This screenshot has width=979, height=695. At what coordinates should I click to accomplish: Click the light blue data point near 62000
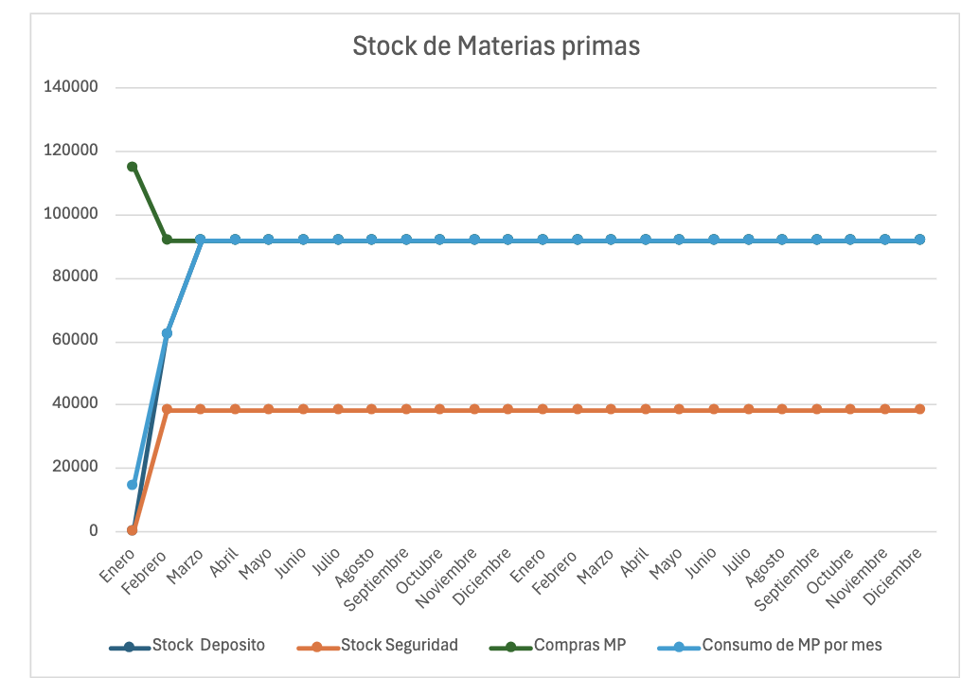pyautogui.click(x=167, y=333)
